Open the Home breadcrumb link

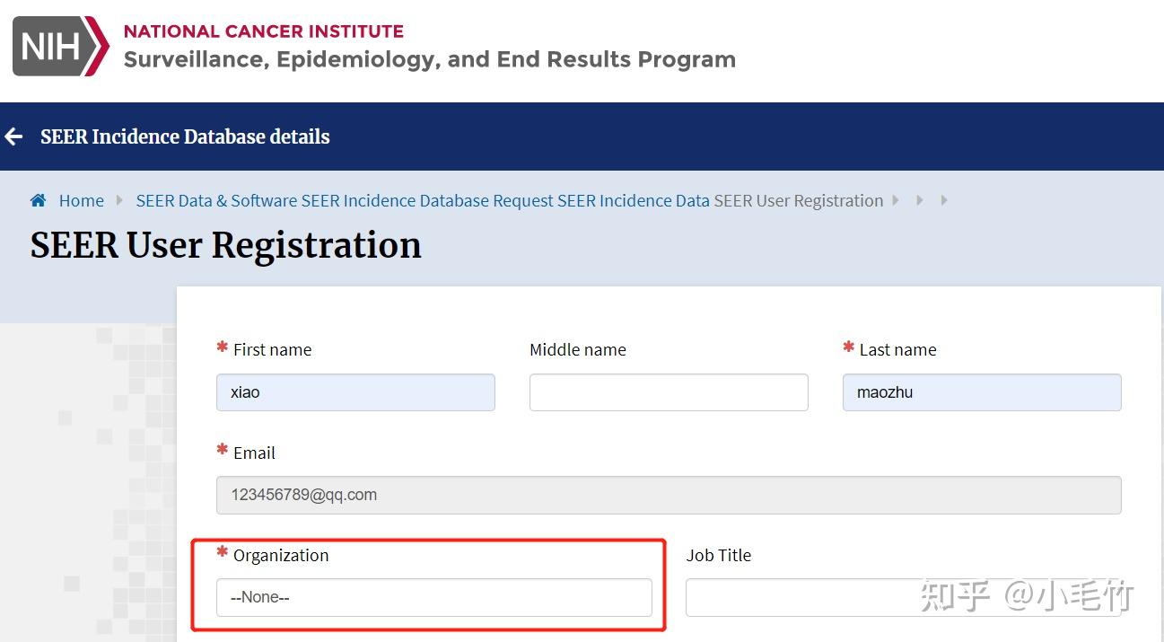81,200
